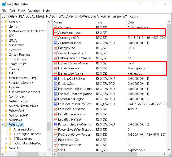Click the DebugServerCommand value icon

56,58
